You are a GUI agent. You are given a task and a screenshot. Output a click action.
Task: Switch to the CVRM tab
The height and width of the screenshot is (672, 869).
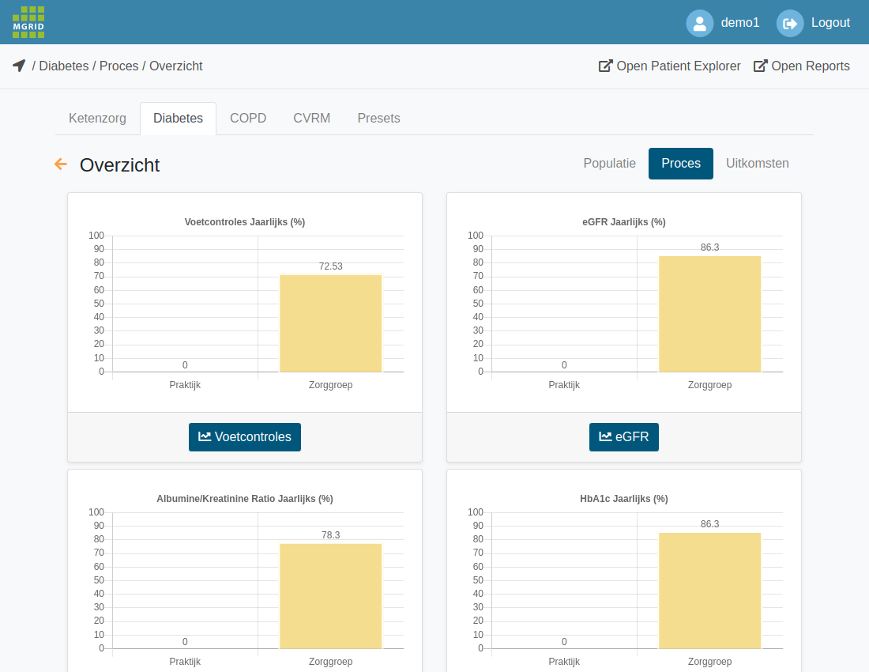point(311,118)
